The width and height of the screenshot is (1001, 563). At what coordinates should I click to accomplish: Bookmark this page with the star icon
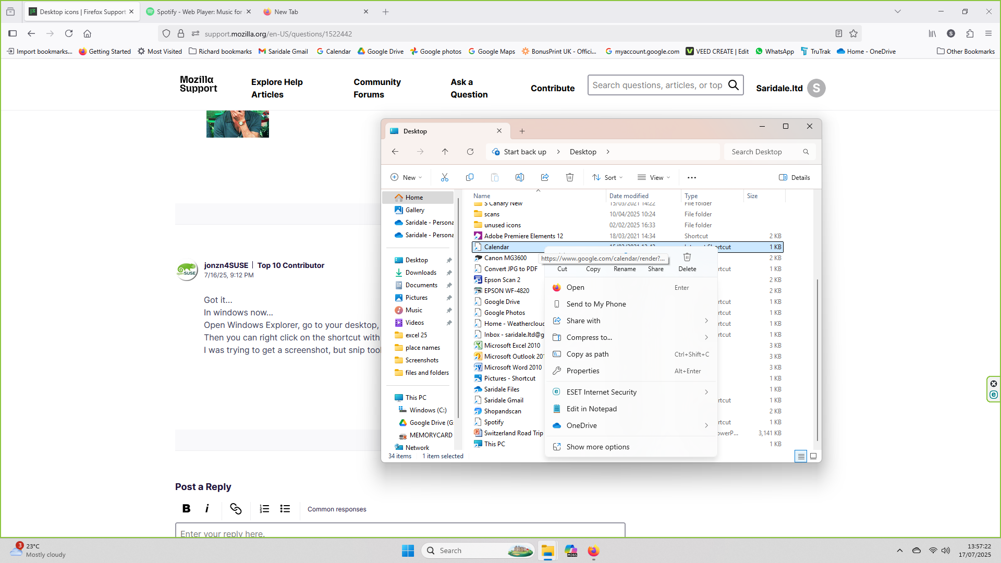[853, 33]
